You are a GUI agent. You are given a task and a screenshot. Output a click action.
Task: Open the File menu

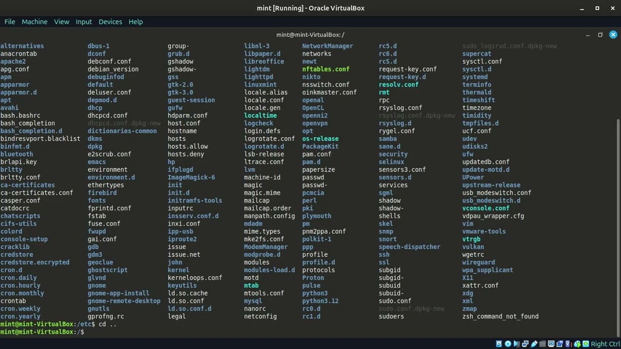(x=10, y=22)
